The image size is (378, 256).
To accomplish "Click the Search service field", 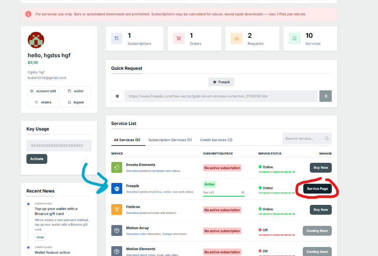I will (307, 138).
